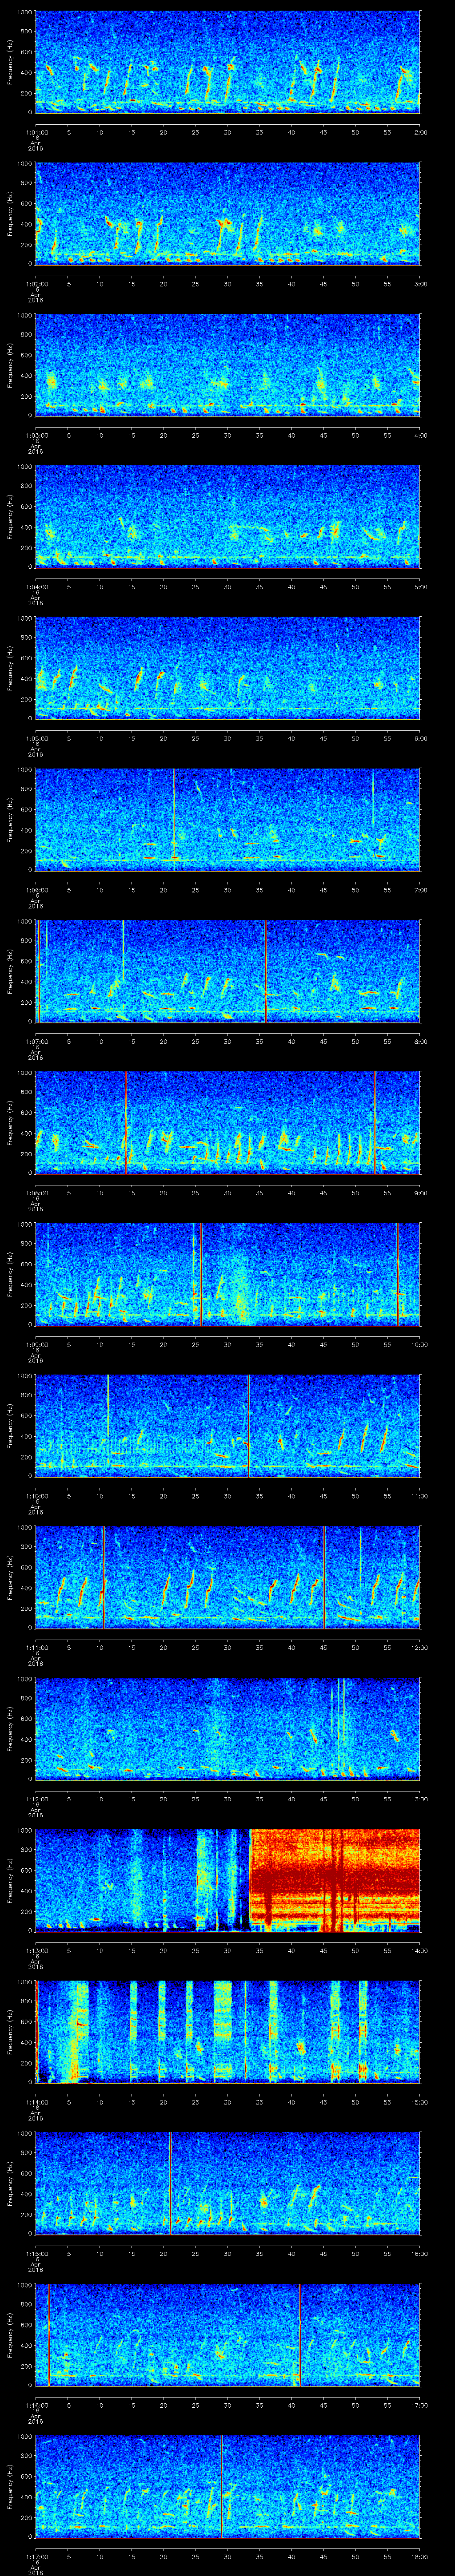Screen dimensions: 455x2576
Task: Click the '10:00' end time label
Action: pos(419,1345)
